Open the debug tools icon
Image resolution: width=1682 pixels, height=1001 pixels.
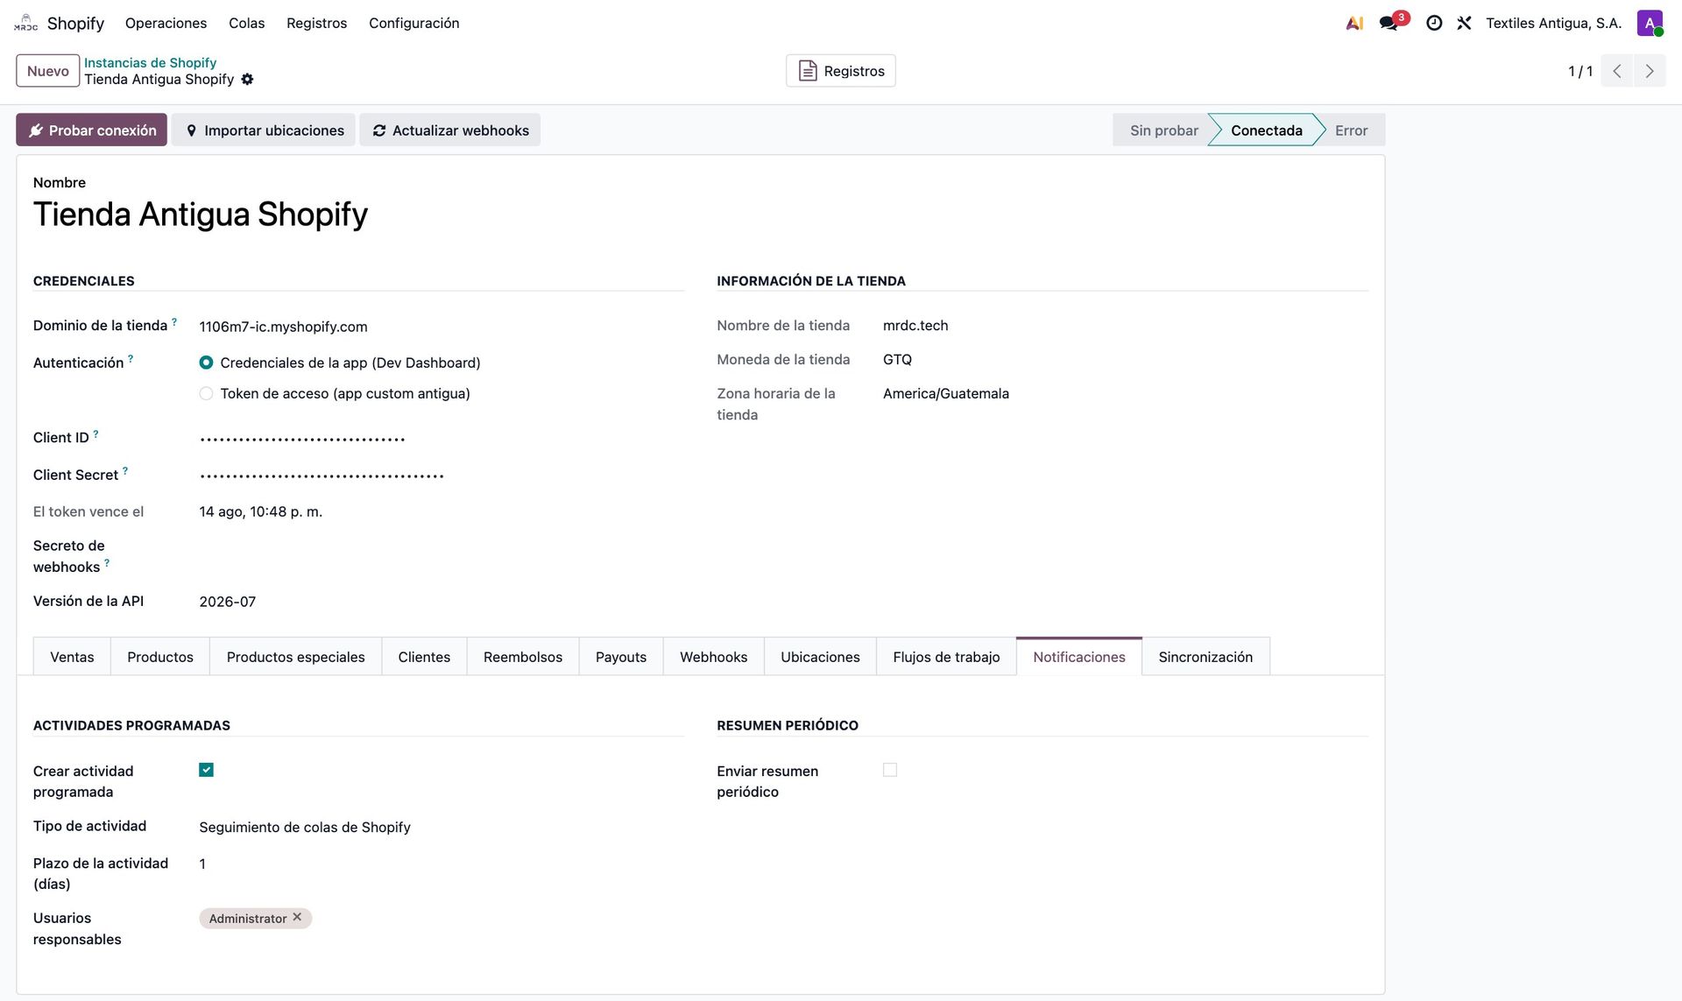tap(1464, 23)
